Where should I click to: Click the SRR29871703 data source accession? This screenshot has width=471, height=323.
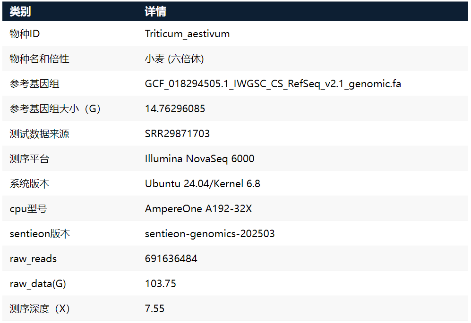point(177,134)
